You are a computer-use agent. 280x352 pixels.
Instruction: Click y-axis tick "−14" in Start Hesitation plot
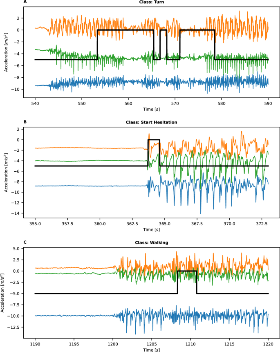(16, 213)
